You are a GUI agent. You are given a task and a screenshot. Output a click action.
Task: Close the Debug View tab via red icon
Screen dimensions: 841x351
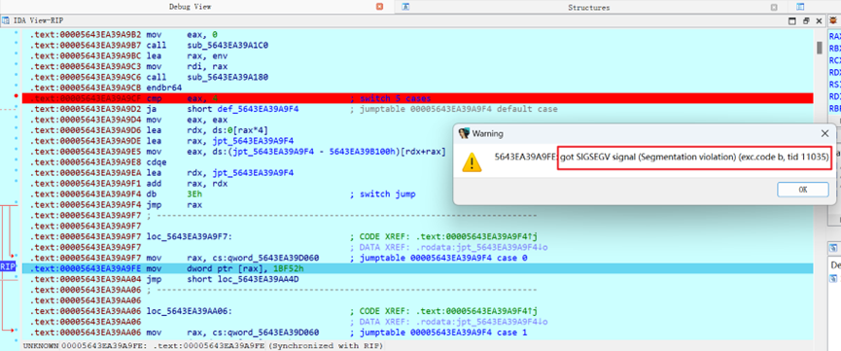(380, 7)
